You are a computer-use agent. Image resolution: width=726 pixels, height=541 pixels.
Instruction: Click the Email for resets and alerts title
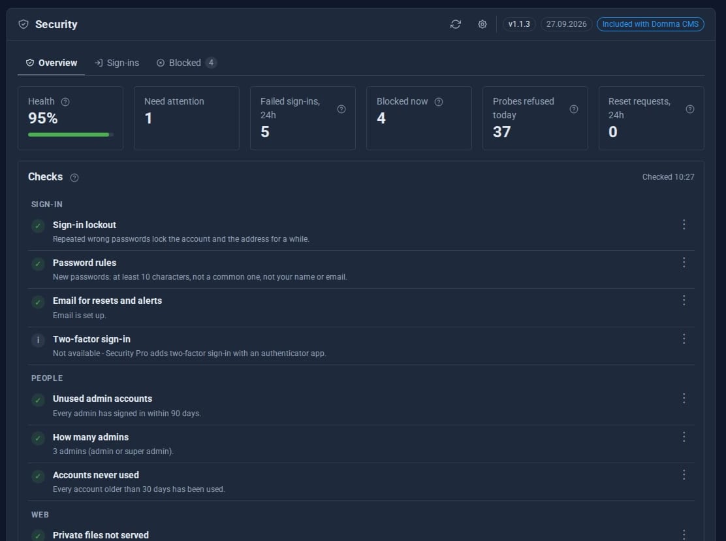pos(108,301)
